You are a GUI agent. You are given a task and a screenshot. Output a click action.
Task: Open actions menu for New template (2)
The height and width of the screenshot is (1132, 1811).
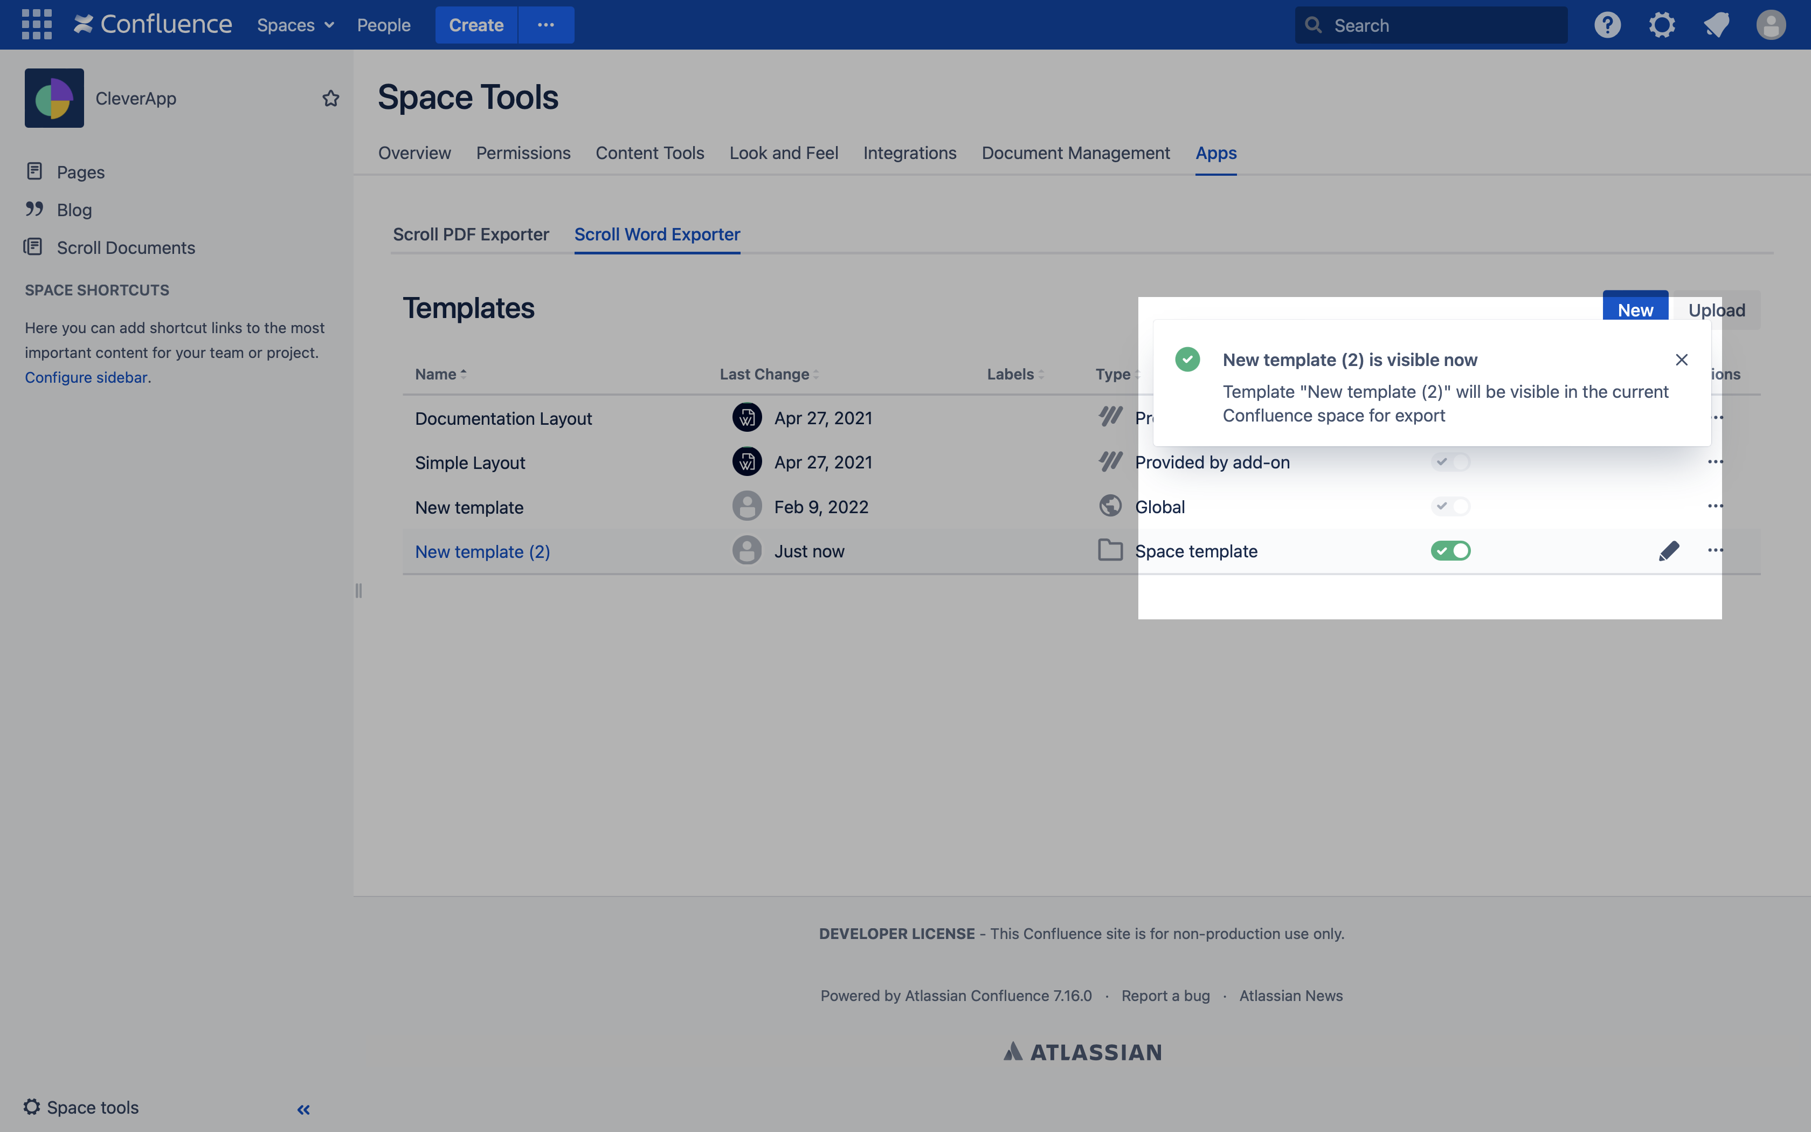click(1715, 551)
